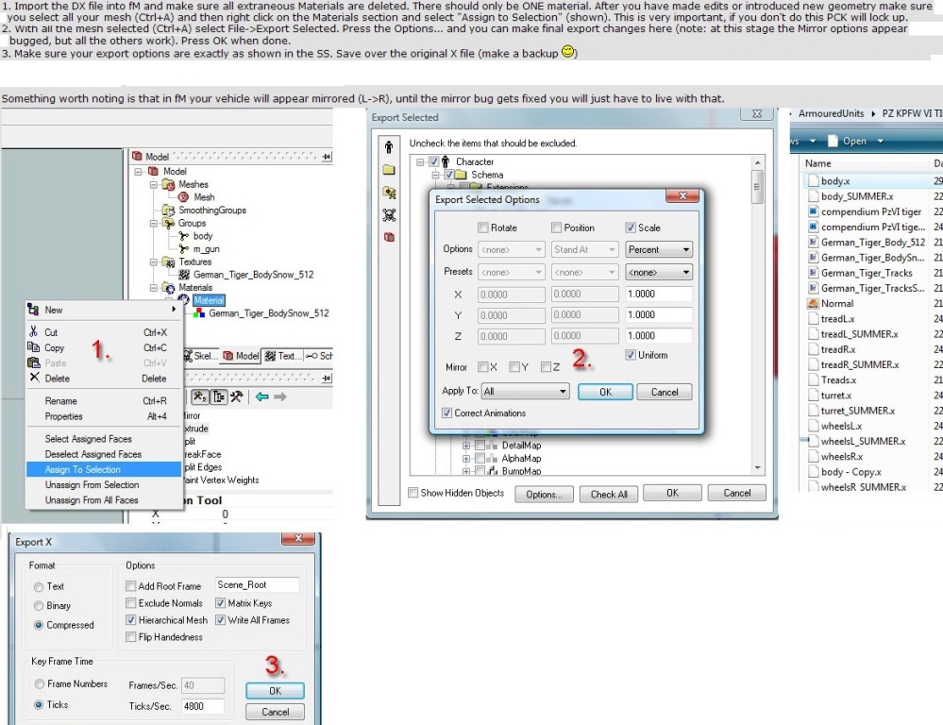Image resolution: width=943 pixels, height=725 pixels.
Task: Open the Scale presets none dropdown
Action: coord(659,273)
